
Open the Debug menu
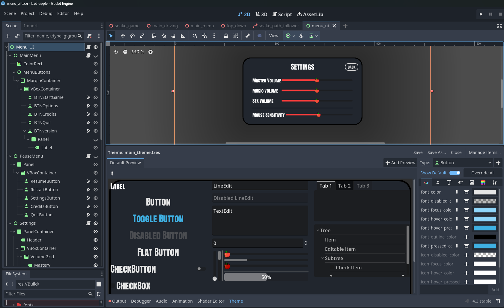pyautogui.click(x=46, y=13)
